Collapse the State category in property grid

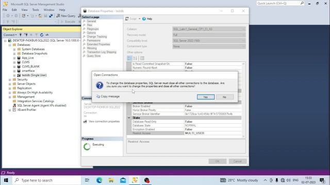click(129, 118)
